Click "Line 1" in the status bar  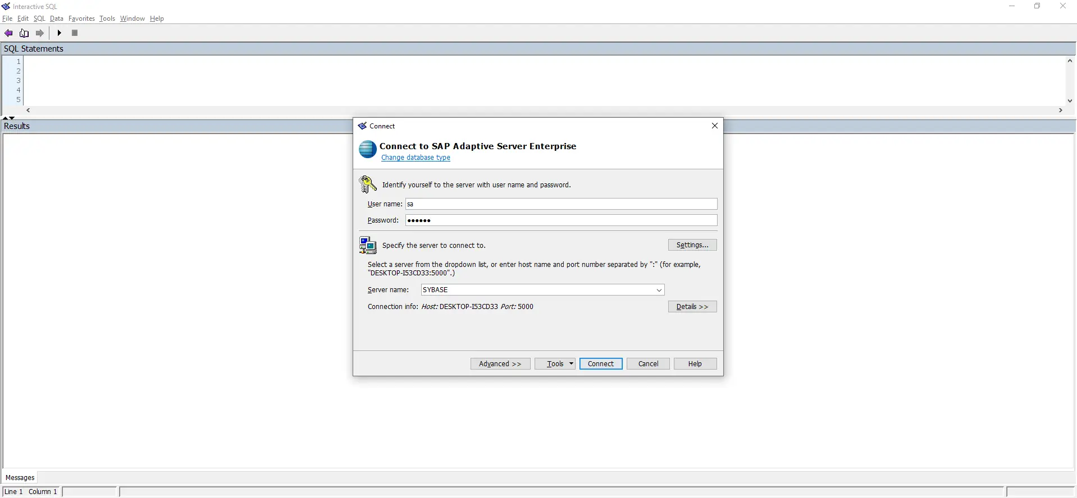pyautogui.click(x=13, y=492)
